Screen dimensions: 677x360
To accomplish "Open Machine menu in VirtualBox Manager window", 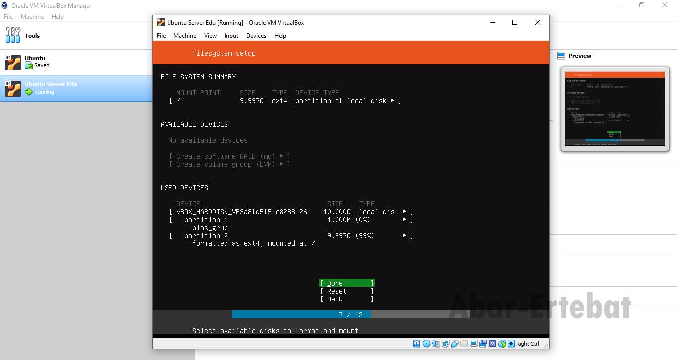I will [x=32, y=16].
